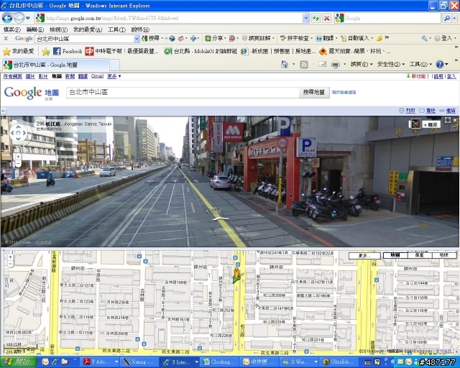The image size is (460, 368).
Task: Close the Google toolbar with the X
Action: pyautogui.click(x=6, y=38)
